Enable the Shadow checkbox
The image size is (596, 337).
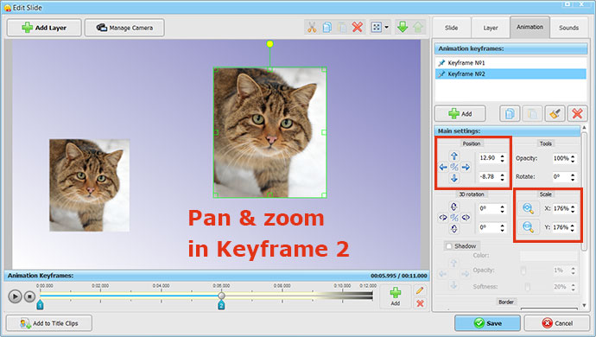449,246
